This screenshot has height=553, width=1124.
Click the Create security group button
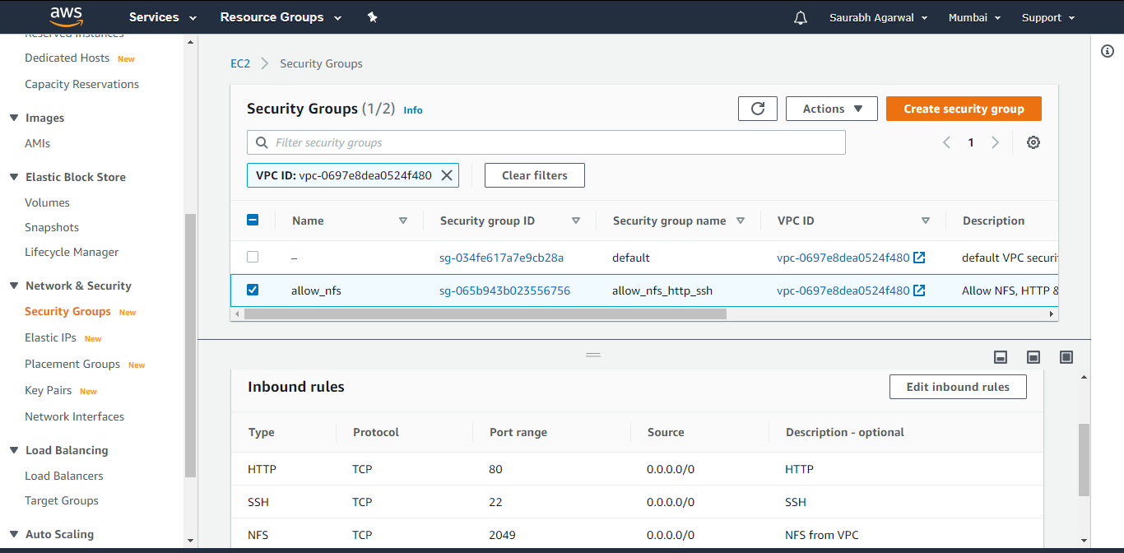click(x=964, y=108)
